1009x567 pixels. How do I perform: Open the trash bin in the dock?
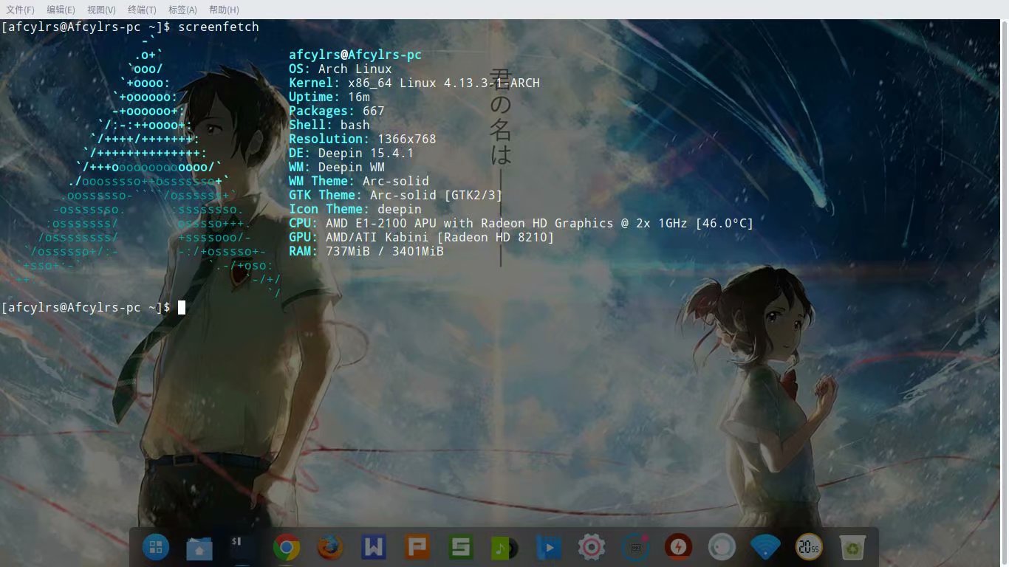click(852, 547)
